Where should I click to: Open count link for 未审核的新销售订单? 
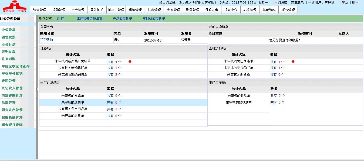coord(114,68)
